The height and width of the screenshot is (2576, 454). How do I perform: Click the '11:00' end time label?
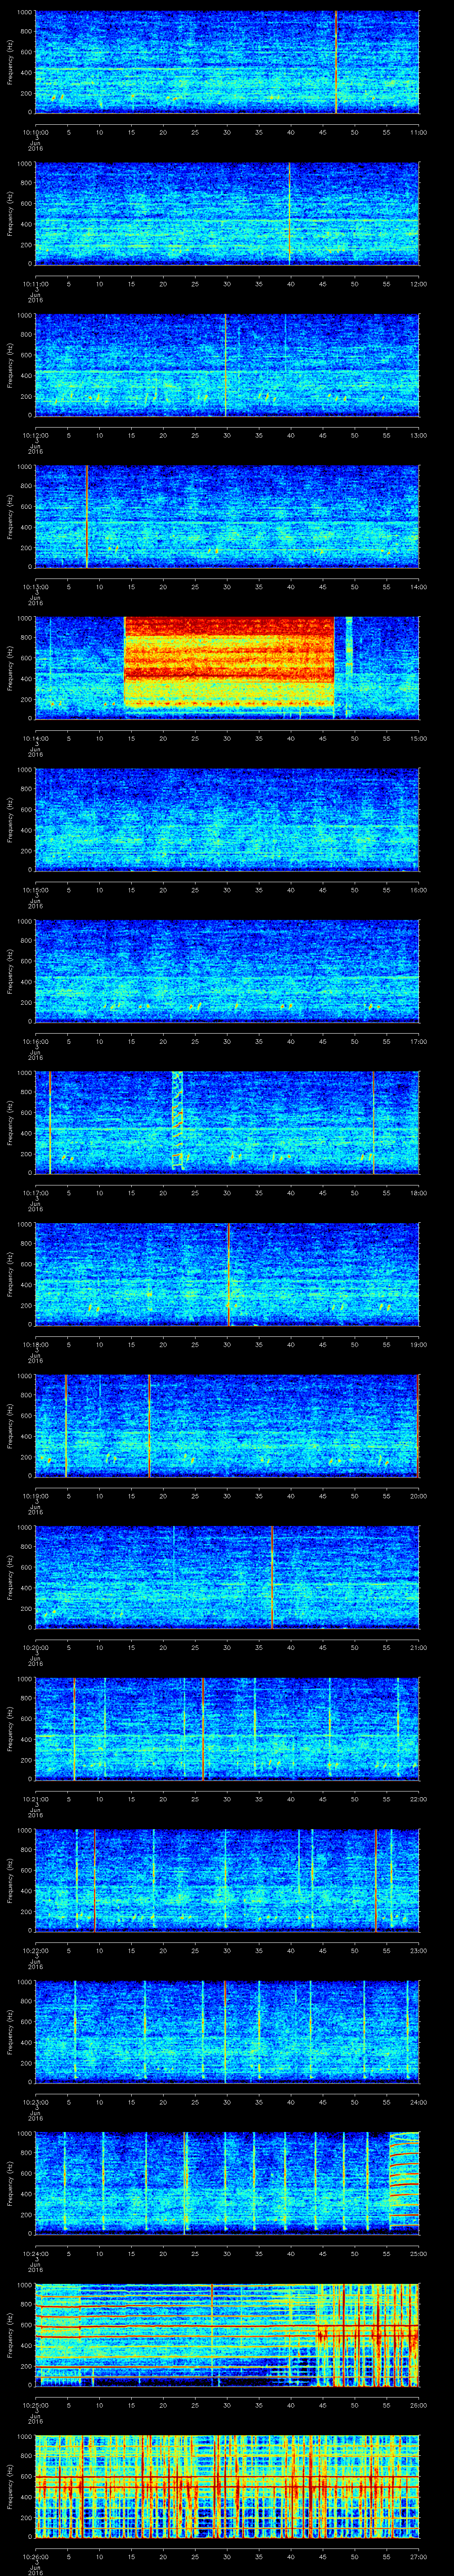point(418,131)
